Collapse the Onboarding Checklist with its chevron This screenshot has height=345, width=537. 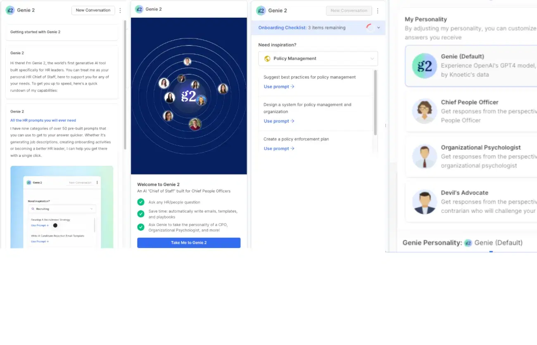pyautogui.click(x=379, y=28)
